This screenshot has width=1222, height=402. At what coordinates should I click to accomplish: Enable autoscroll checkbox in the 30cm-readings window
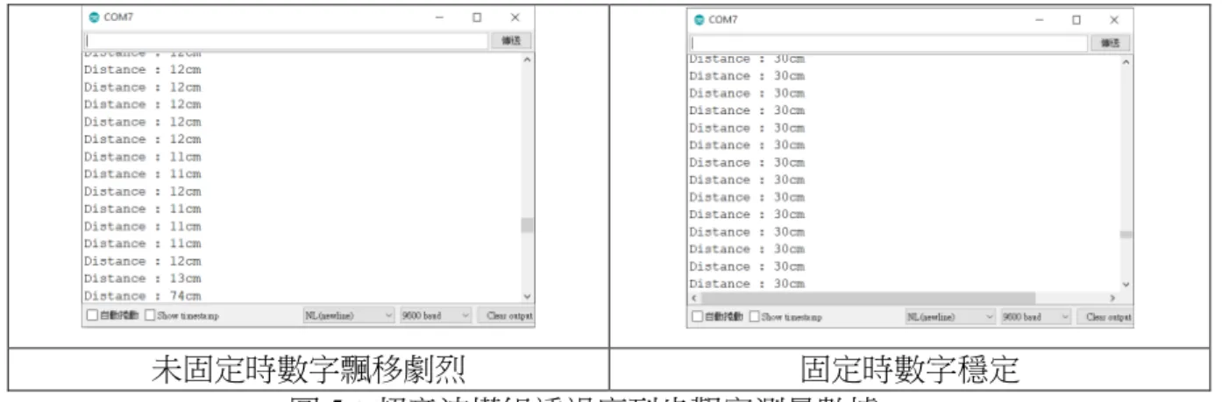[x=697, y=316]
